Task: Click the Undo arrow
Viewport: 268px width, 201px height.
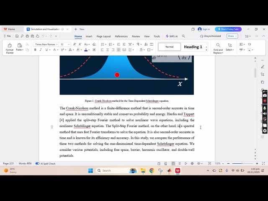Action: click(x=43, y=36)
